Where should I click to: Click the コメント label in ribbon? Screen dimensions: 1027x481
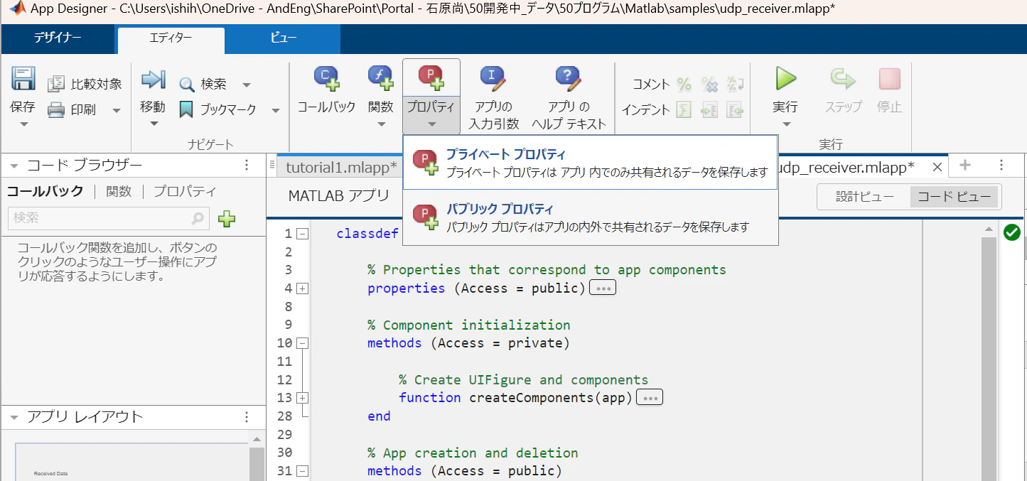click(651, 85)
